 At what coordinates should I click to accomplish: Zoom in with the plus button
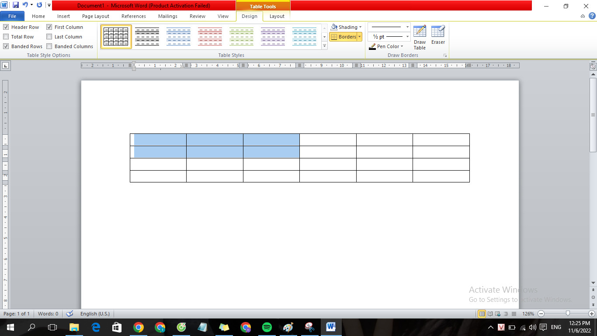point(592,314)
